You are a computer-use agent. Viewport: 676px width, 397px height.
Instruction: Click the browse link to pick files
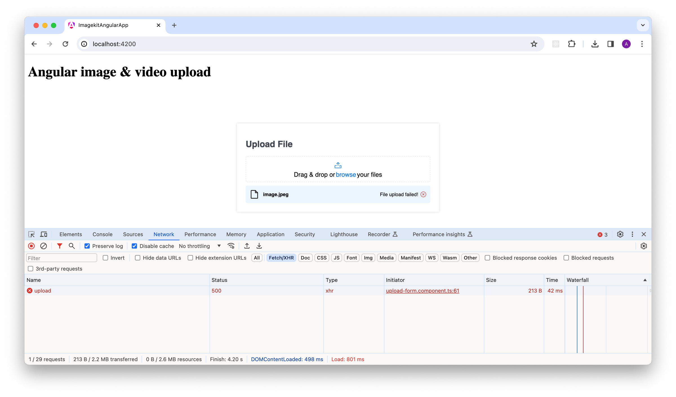(346, 175)
